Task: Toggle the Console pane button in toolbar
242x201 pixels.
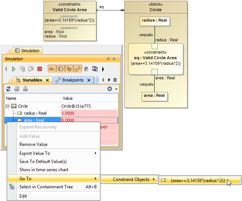Action: (52, 69)
